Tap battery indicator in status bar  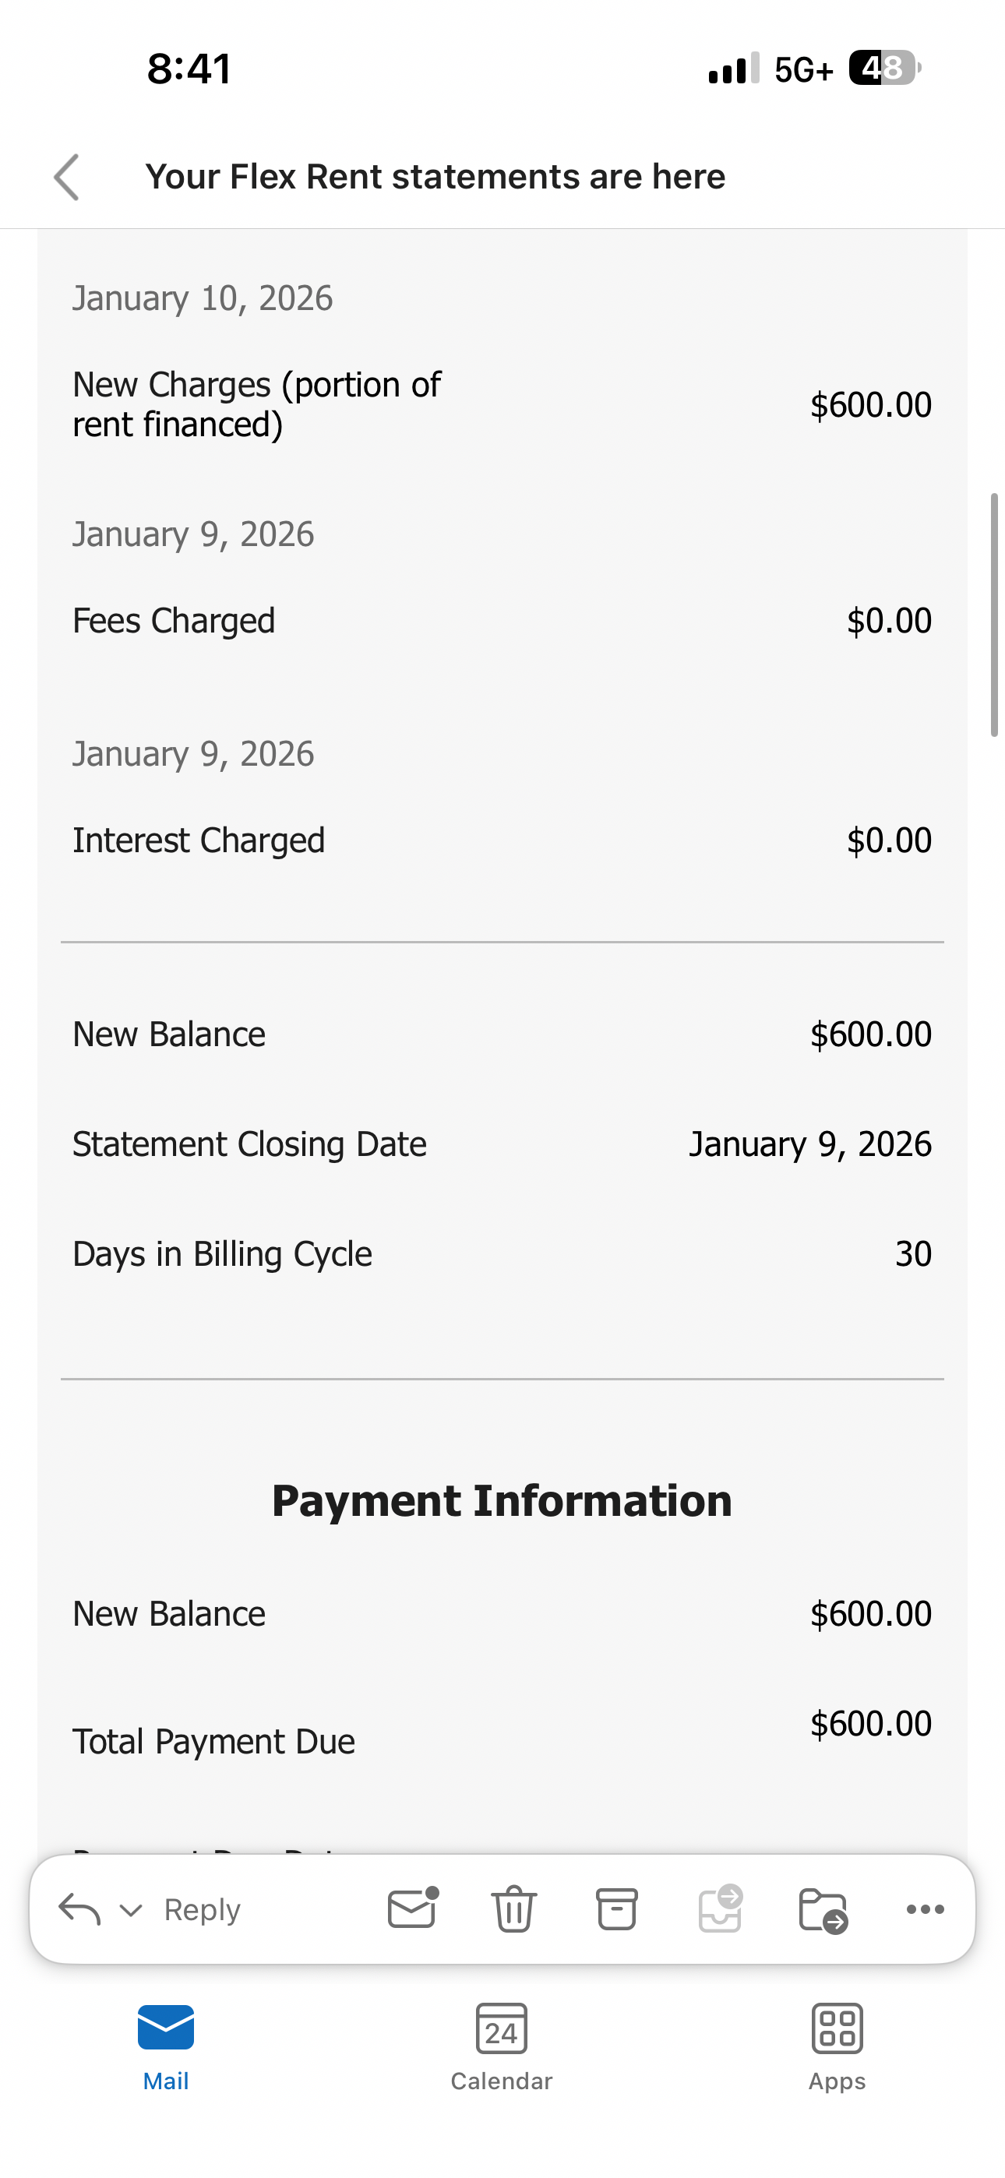coord(883,69)
